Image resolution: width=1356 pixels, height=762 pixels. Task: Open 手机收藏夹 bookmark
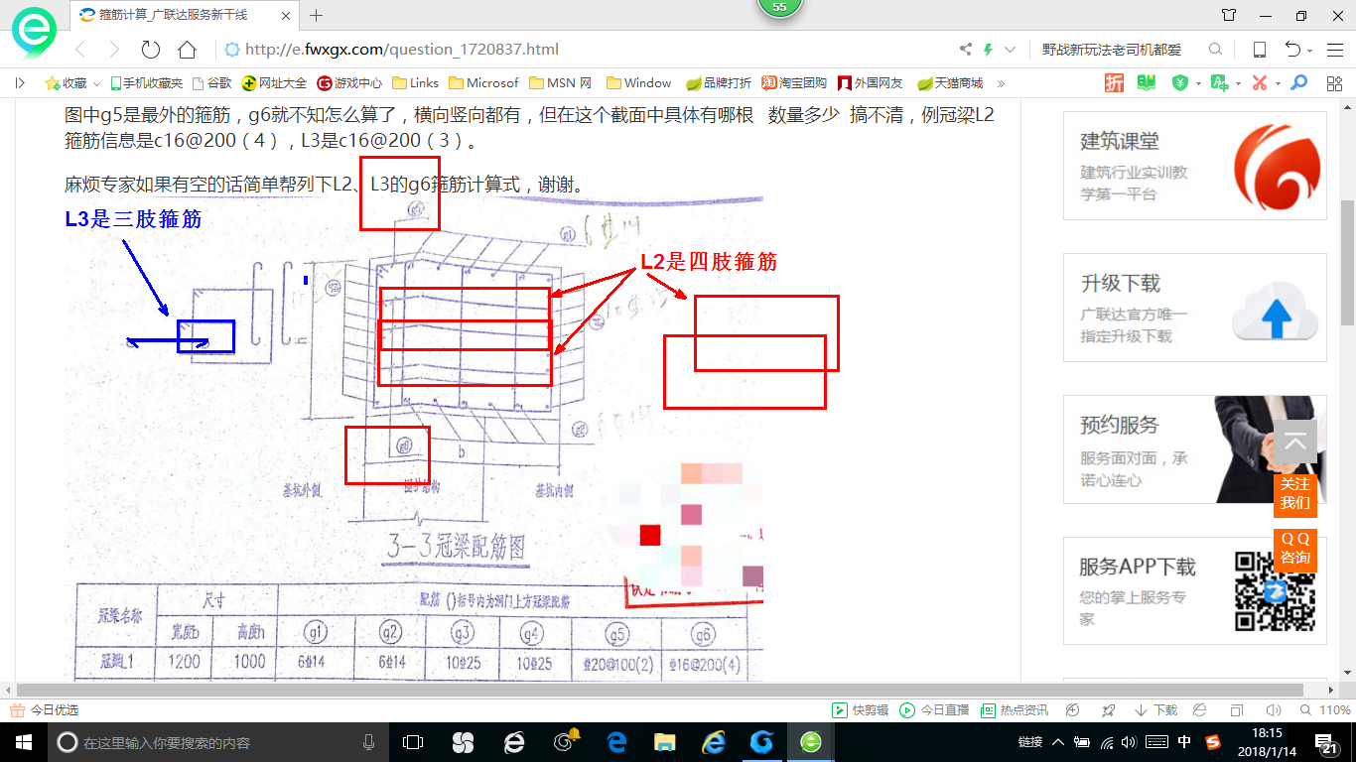(146, 83)
